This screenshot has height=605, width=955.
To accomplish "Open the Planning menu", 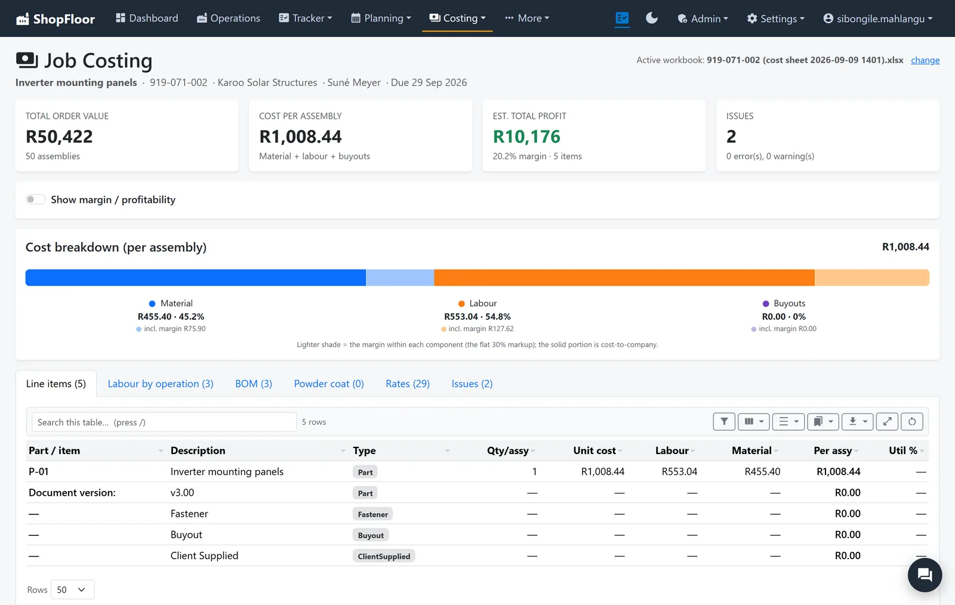I will [x=381, y=18].
